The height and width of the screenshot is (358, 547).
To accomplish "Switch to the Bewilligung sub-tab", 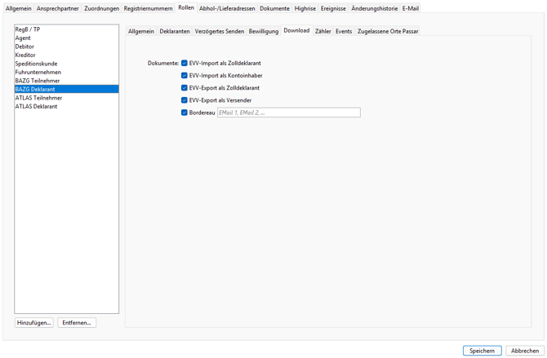I will (263, 31).
